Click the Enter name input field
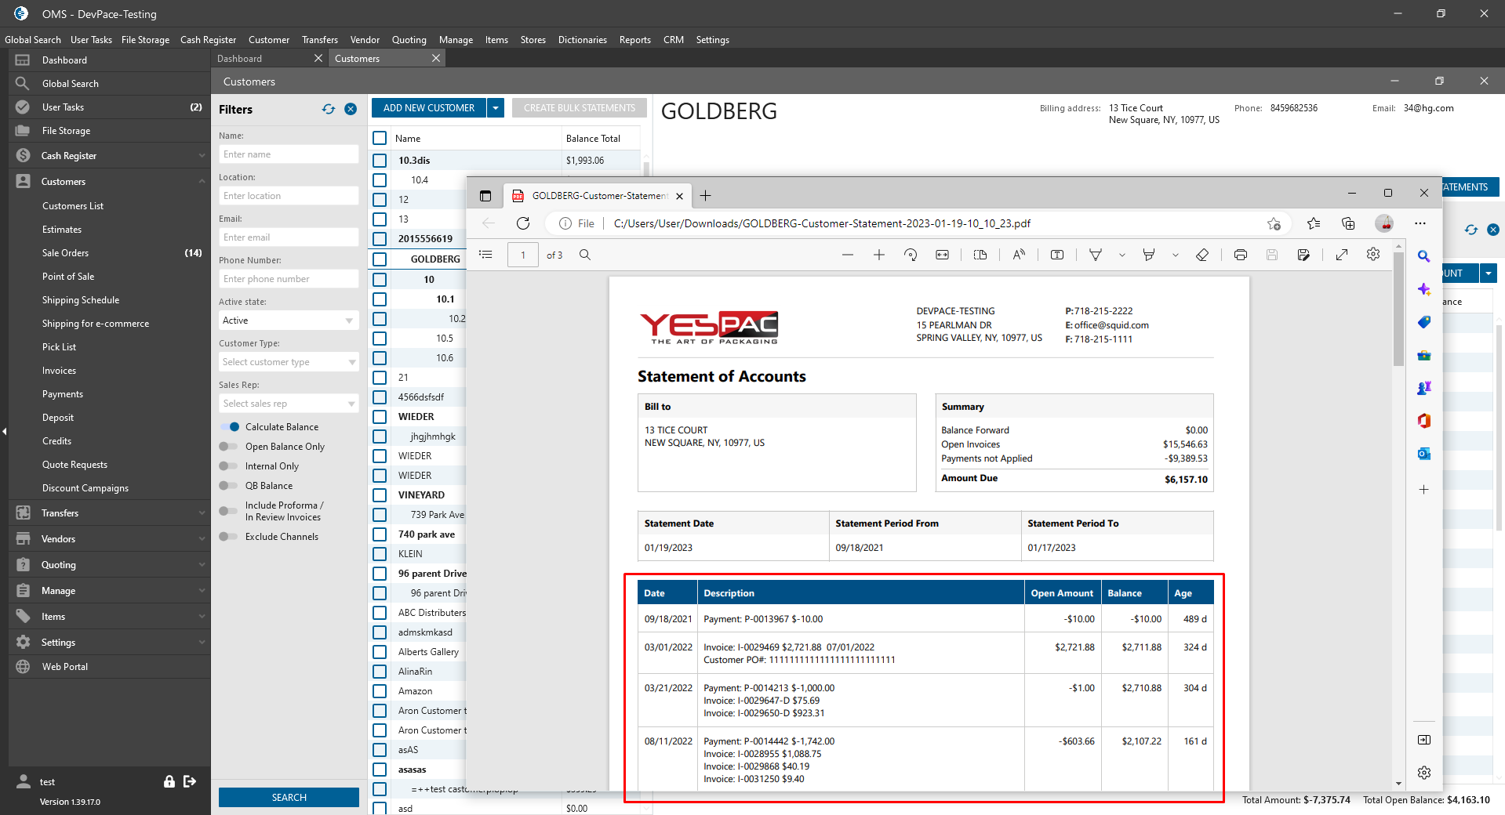Viewport: 1505px width, 815px height. [x=288, y=154]
